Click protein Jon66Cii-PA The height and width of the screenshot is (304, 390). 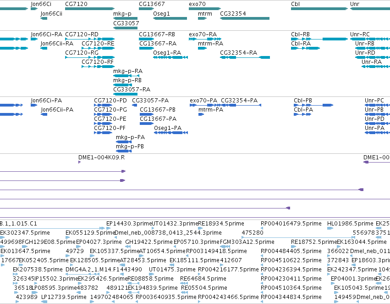[44, 114]
